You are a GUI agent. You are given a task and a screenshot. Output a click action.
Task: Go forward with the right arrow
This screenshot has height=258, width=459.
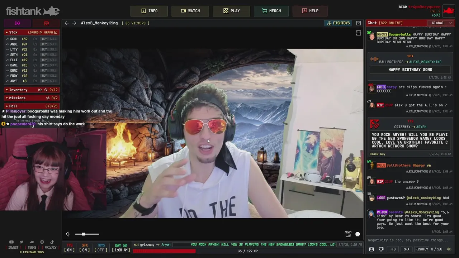coord(74,23)
